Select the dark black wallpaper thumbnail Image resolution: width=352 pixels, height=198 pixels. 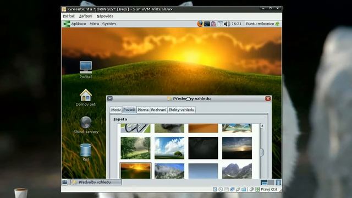[203, 148]
